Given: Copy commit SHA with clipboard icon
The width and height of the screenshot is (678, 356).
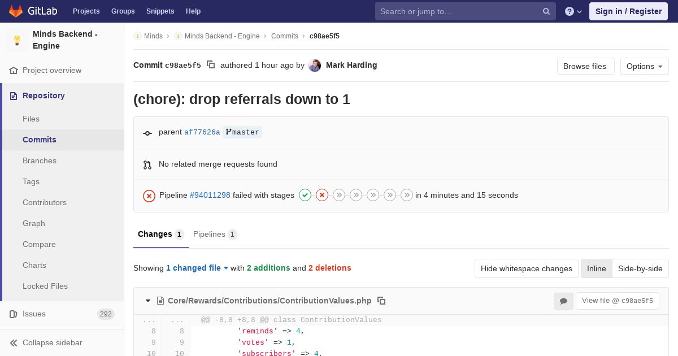Looking at the screenshot, I should (x=211, y=64).
